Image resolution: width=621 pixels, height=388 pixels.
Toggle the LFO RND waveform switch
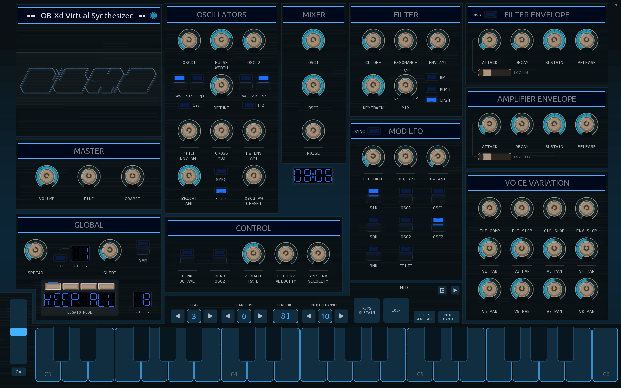click(x=374, y=253)
